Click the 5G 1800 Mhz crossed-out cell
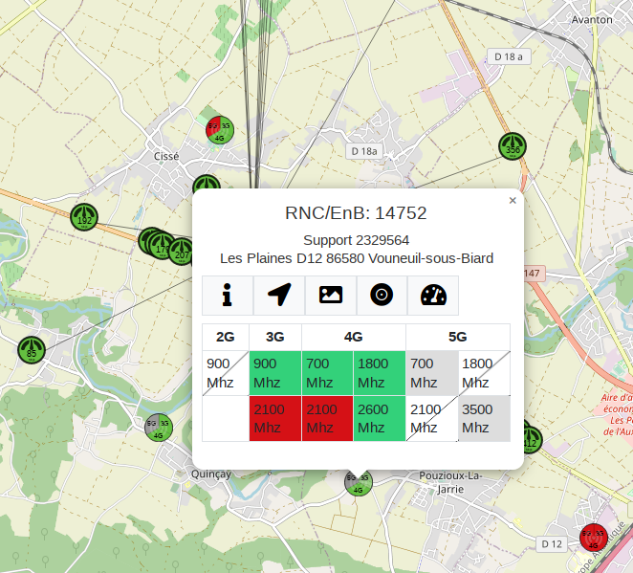The width and height of the screenshot is (633, 573). click(485, 373)
